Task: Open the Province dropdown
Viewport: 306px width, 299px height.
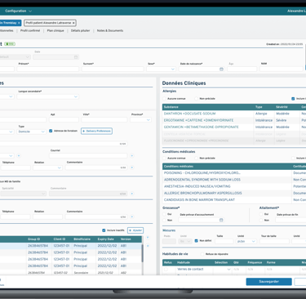Action: 140,120
